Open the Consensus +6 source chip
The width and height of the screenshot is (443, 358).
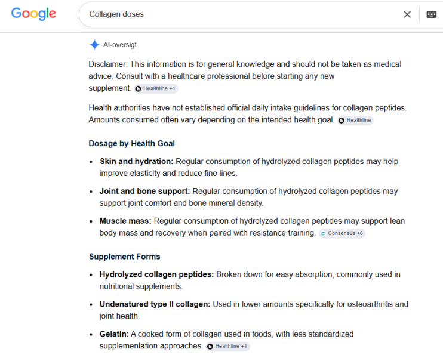(x=342, y=233)
